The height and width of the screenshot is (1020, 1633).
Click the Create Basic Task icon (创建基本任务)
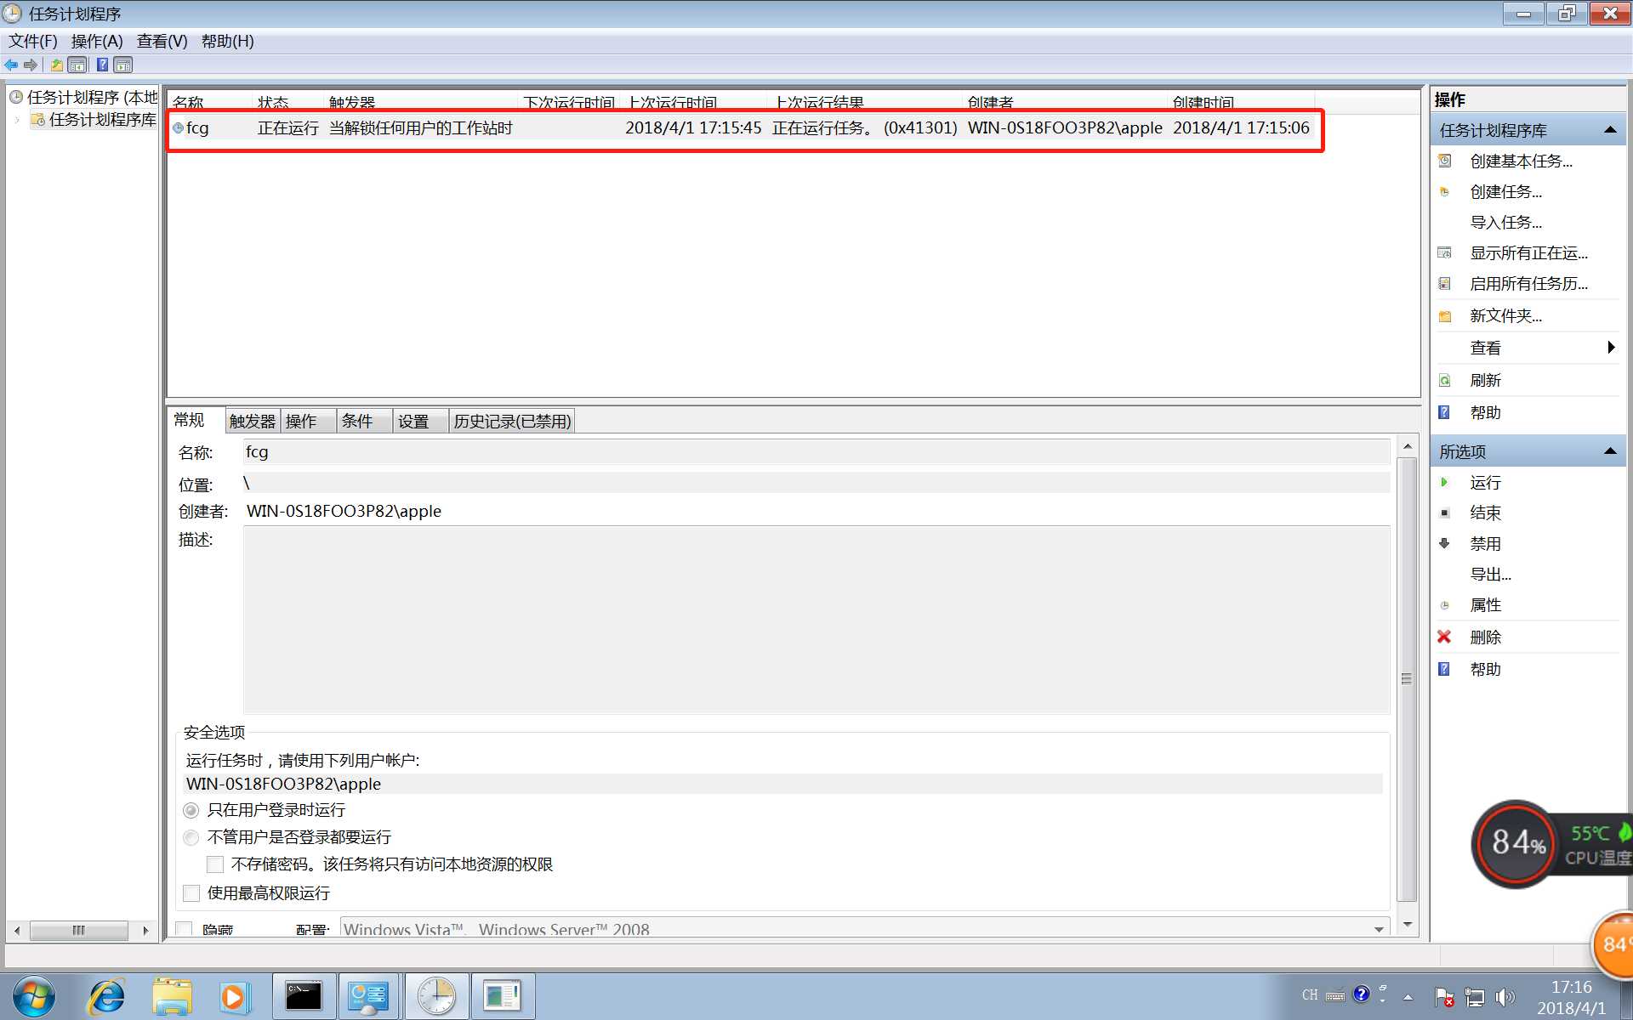click(x=1444, y=161)
